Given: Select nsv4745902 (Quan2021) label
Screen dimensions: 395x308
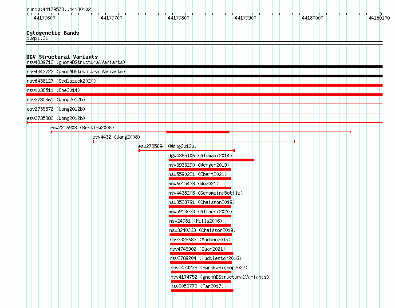Looking at the screenshot, I should 197,249.
